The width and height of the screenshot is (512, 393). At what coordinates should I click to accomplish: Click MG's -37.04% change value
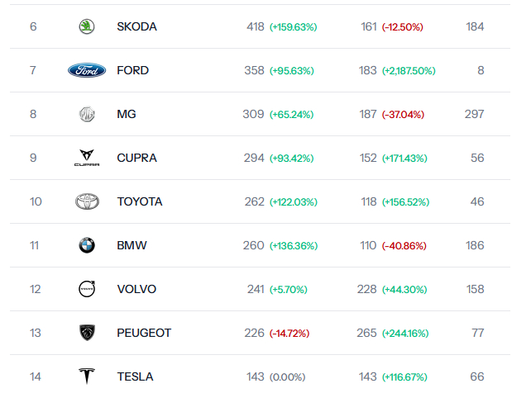(402, 115)
